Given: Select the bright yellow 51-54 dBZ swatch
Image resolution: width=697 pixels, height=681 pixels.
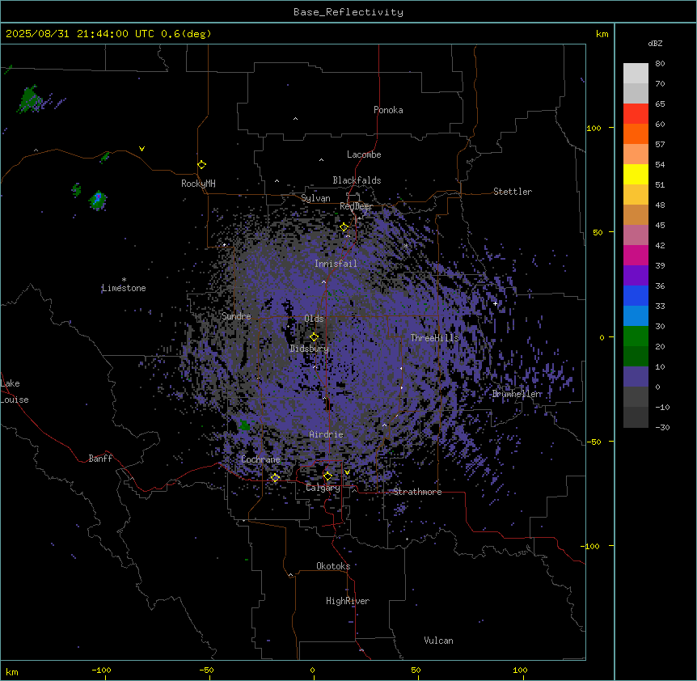Looking at the screenshot, I should 636,174.
